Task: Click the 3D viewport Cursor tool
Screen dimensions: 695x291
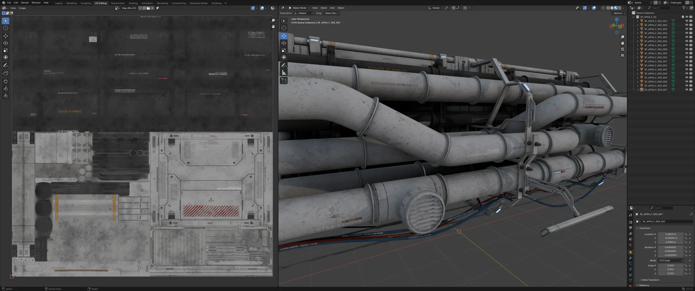Action: click(x=284, y=28)
